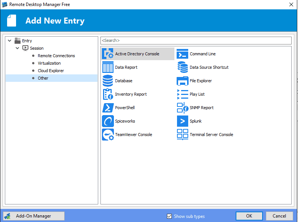Select the TeamViewer Console icon

(x=108, y=135)
